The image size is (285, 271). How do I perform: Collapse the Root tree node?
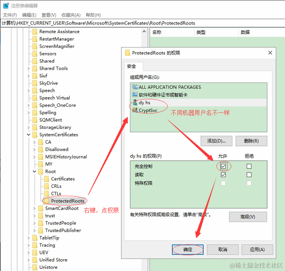[34, 171]
